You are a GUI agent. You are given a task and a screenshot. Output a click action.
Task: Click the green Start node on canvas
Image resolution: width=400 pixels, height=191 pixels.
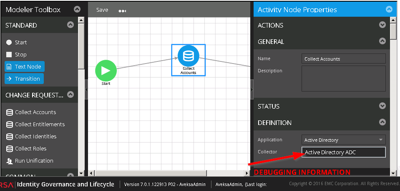pyautogui.click(x=106, y=71)
